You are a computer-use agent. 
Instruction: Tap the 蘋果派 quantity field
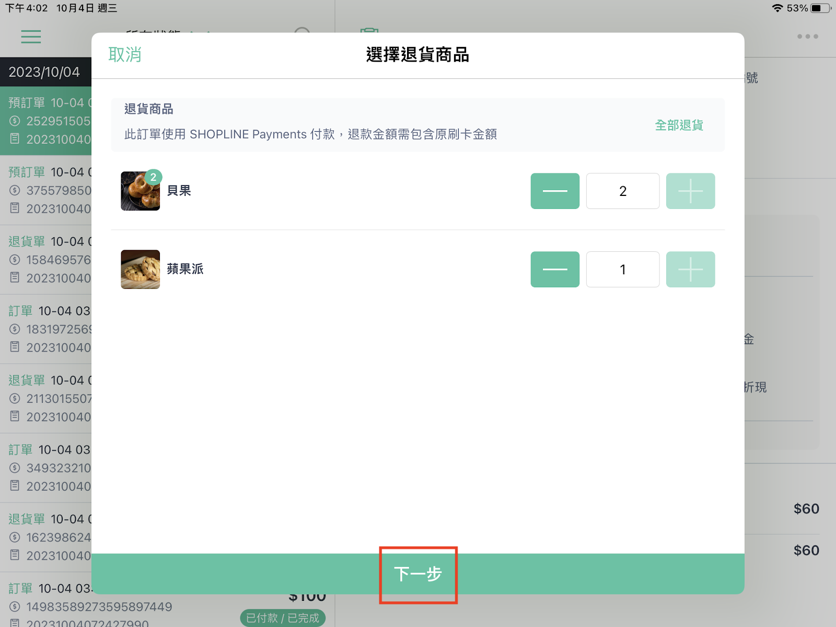[623, 270]
